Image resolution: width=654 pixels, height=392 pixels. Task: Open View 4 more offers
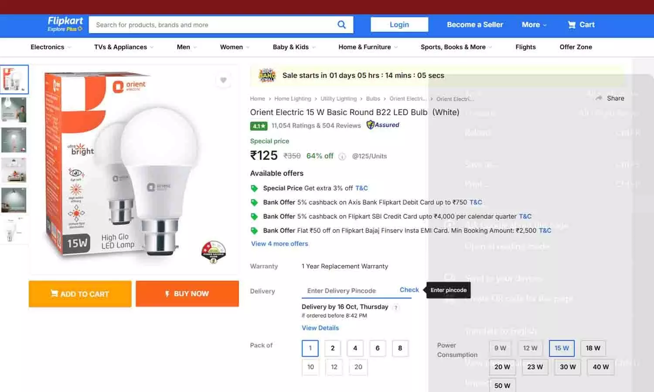click(279, 243)
